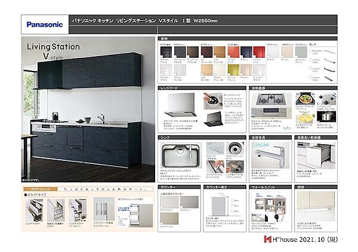
Task: Click the black range hood image
Action: 213,119
